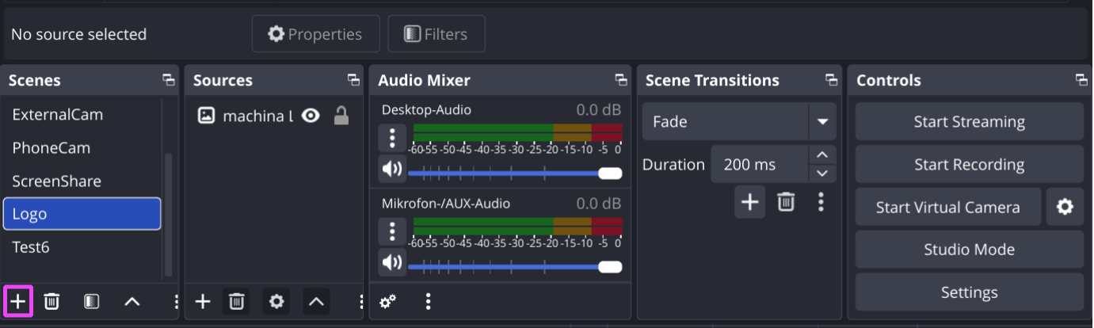The width and height of the screenshot is (1094, 328).
Task: Open scene filters icon in Scenes toolbar
Action: tap(92, 302)
